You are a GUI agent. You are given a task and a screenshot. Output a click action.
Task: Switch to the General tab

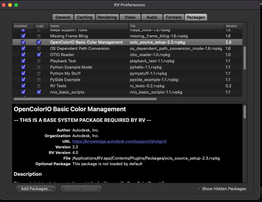pos(63,17)
